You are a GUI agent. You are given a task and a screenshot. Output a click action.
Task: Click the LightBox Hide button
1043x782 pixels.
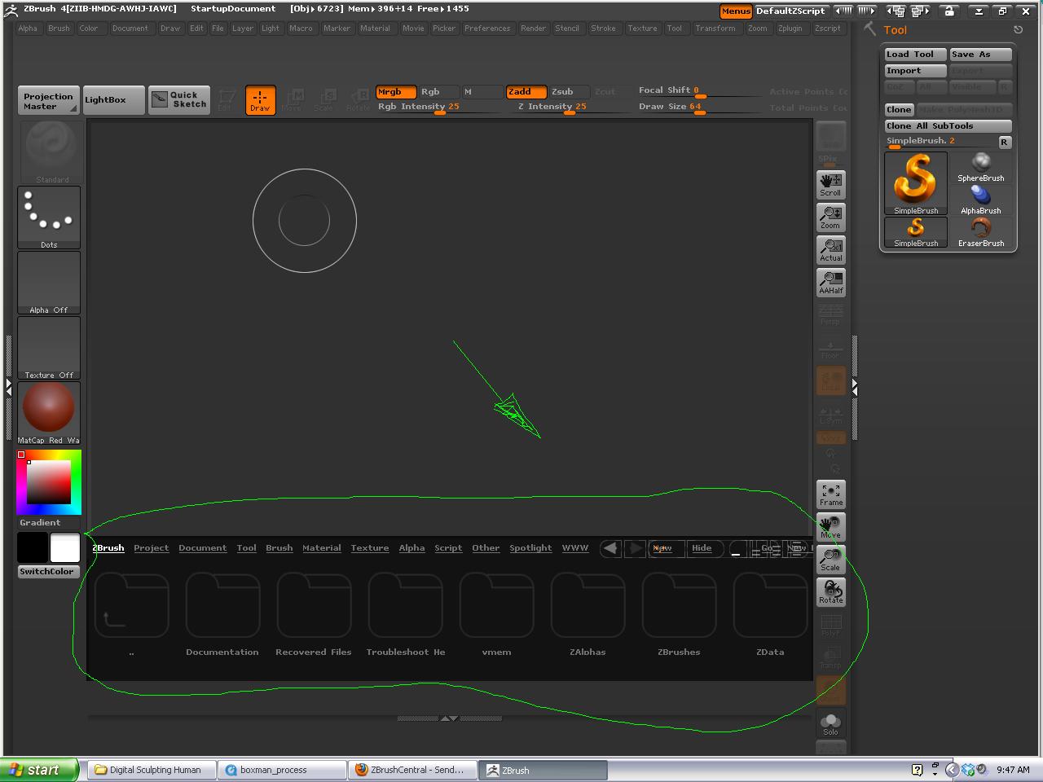(706, 548)
